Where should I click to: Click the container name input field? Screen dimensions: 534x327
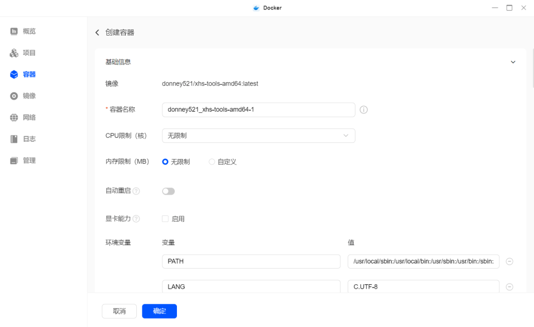click(258, 110)
